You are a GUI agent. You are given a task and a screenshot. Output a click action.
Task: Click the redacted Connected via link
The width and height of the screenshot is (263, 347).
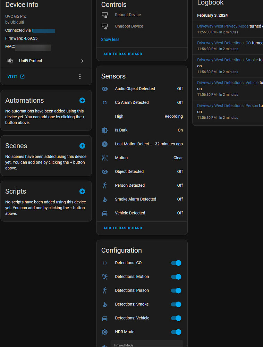coord(44,31)
